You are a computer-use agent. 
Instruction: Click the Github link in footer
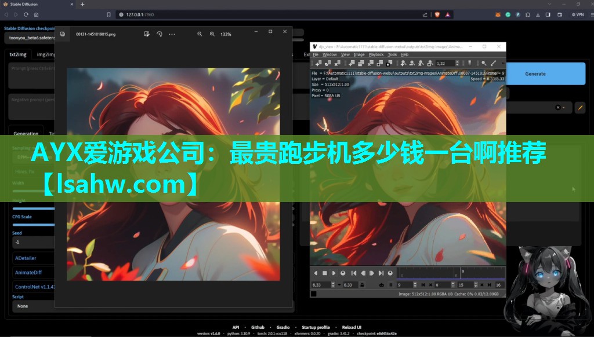(258, 327)
